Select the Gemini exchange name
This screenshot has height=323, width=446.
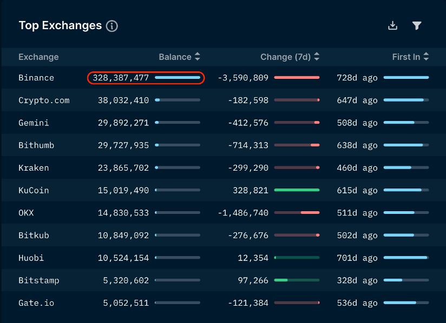[x=34, y=123]
